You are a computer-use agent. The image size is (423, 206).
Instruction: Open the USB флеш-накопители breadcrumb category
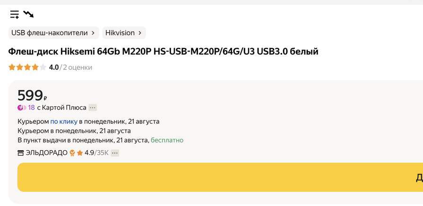pyautogui.click(x=49, y=33)
